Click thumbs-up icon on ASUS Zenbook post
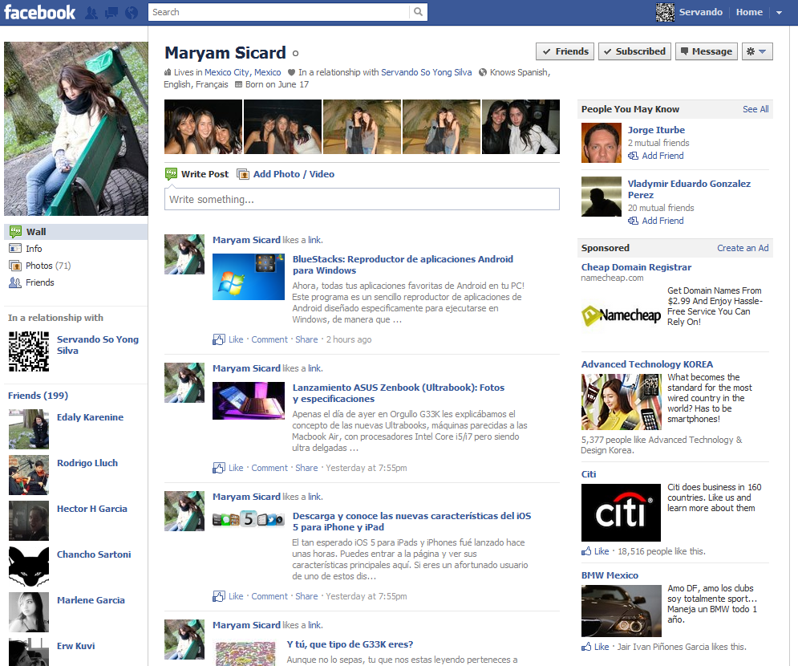This screenshot has height=666, width=798. tap(219, 468)
